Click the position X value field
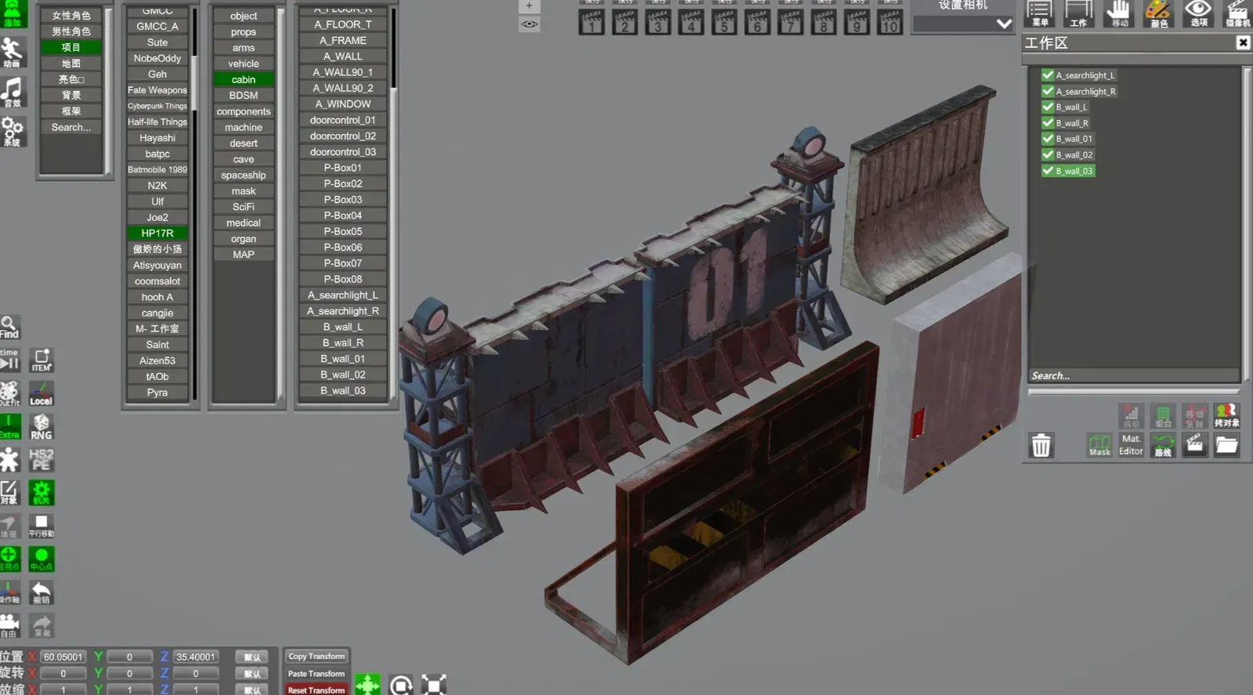Viewport: 1253px width, 695px height. (63, 657)
